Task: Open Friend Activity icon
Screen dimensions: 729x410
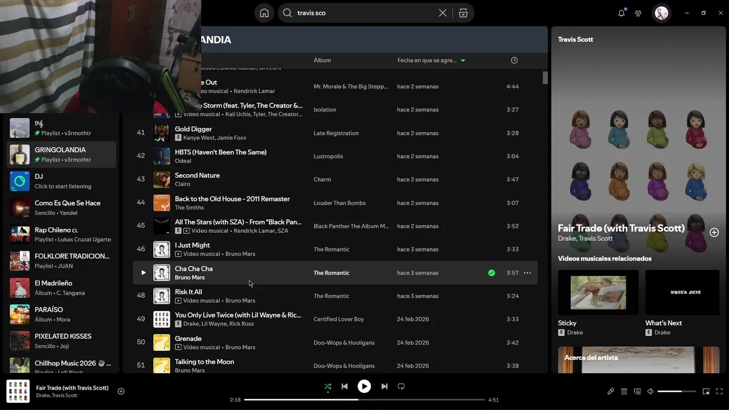Action: click(x=638, y=13)
